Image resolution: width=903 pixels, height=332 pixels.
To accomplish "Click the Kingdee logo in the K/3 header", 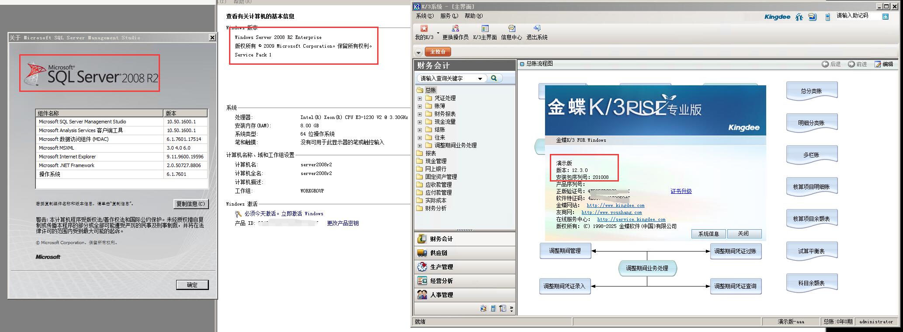I will [777, 17].
